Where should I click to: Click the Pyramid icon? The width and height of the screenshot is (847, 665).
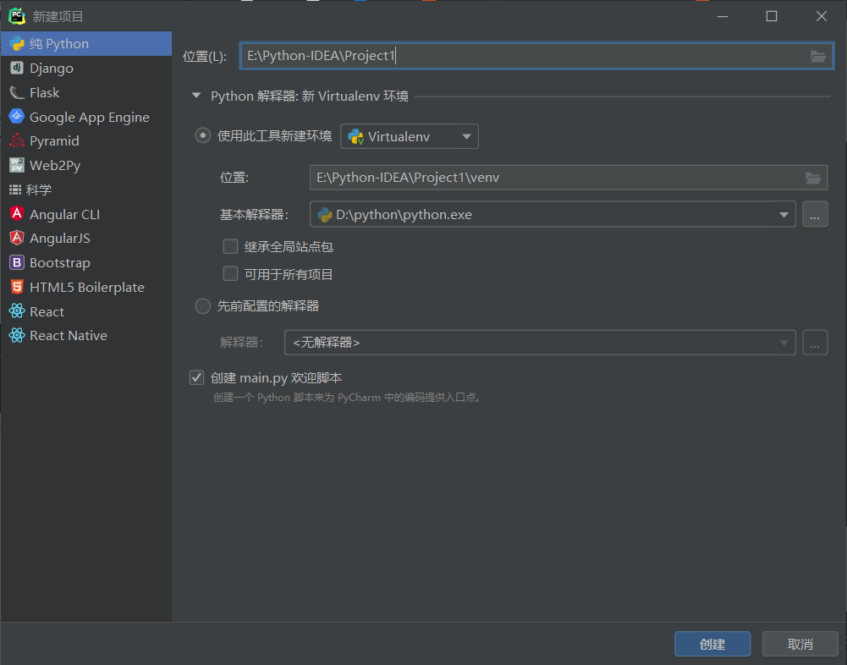point(17,140)
